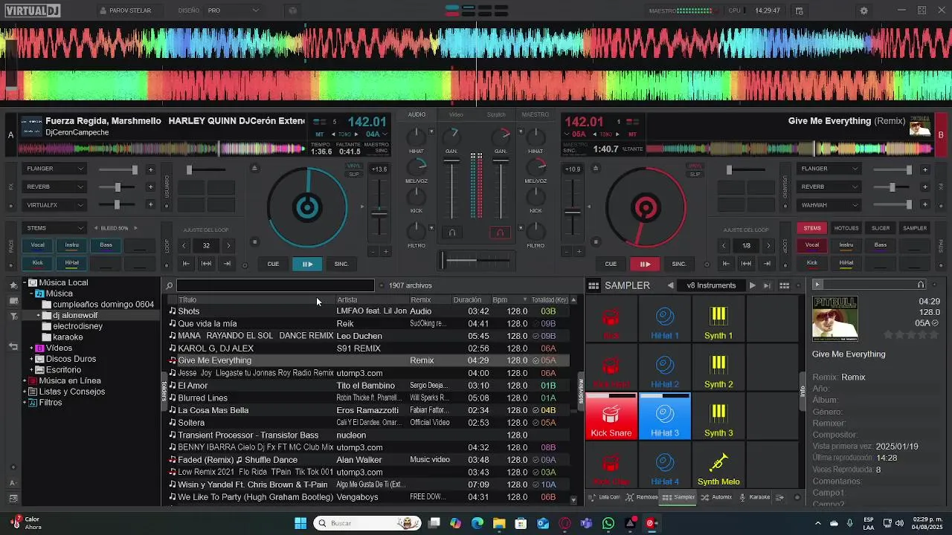Go to previous sampler bank arrow
Image resolution: width=952 pixels, height=535 pixels.
point(671,285)
